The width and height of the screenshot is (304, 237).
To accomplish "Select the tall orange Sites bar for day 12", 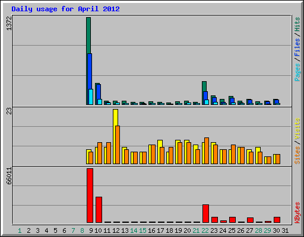I will pyautogui.click(x=118, y=145).
